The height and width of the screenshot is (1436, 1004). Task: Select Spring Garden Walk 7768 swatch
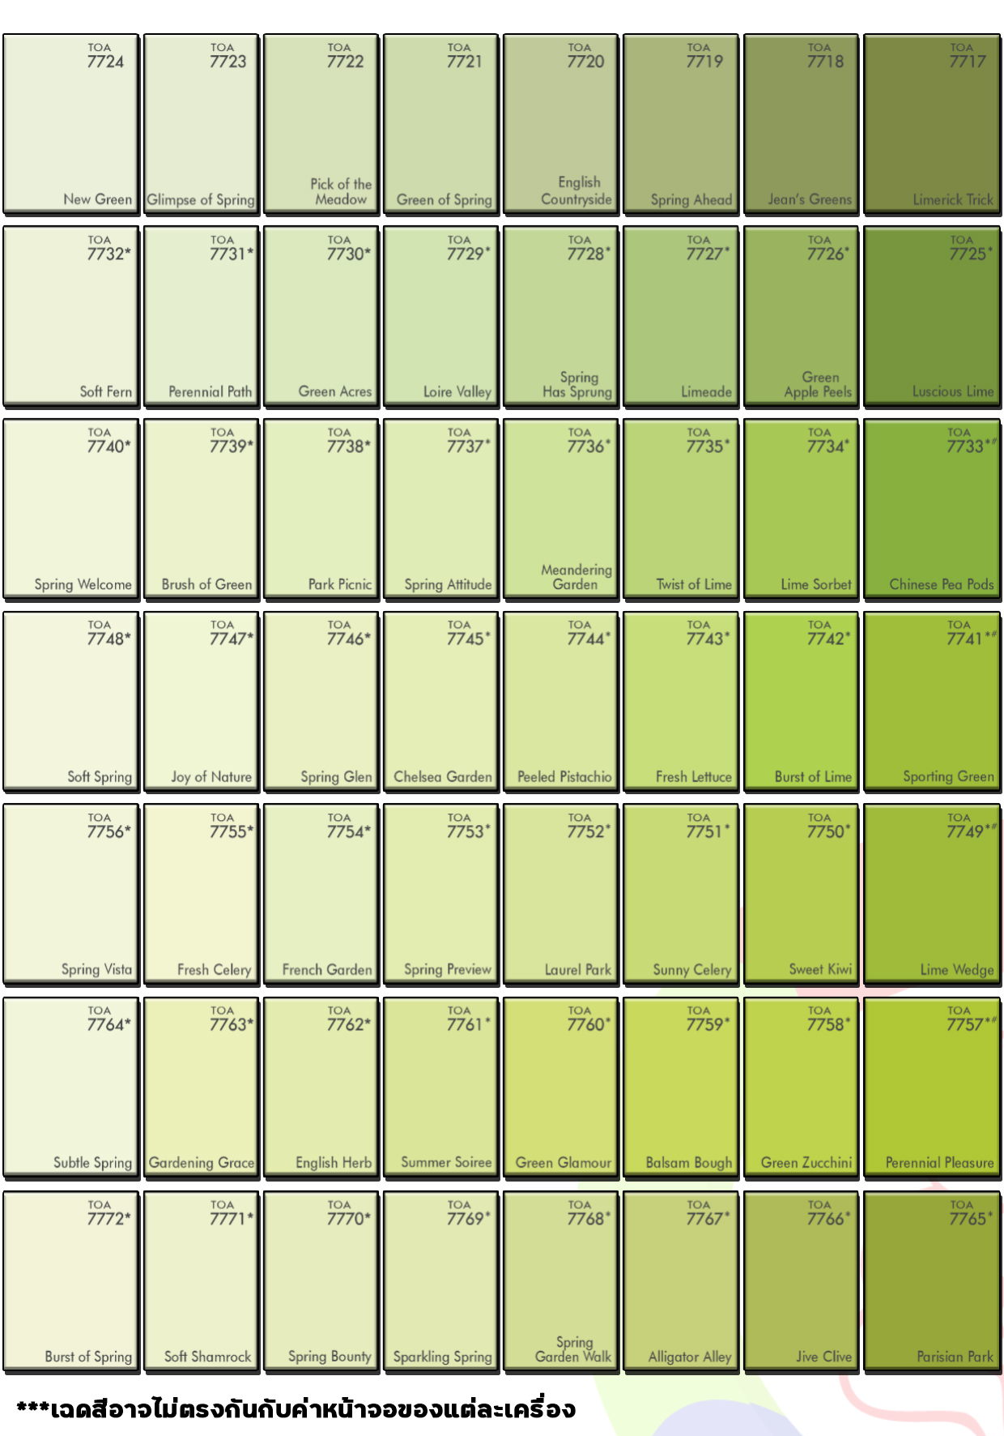click(x=561, y=1282)
